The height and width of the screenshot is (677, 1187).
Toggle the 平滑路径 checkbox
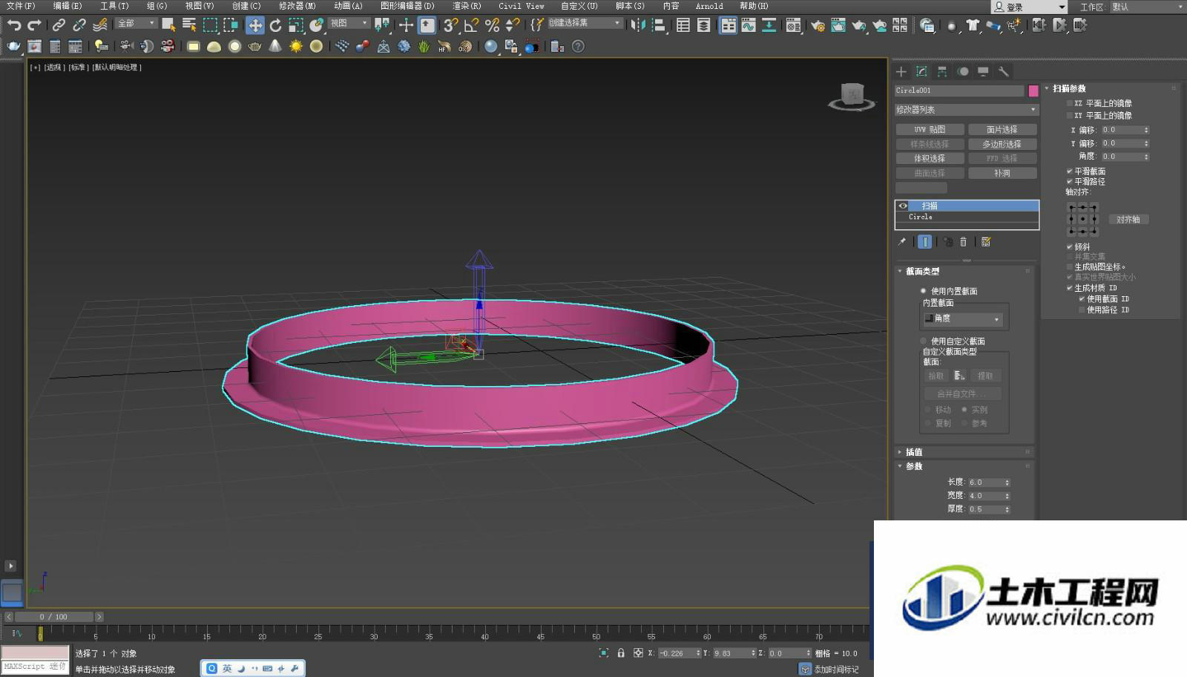pos(1070,181)
